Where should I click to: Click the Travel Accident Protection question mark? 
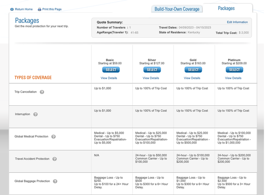coord(54,159)
